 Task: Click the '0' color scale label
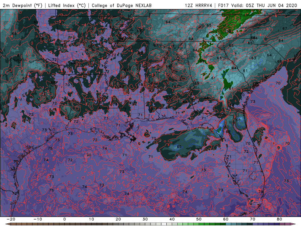point(64,219)
